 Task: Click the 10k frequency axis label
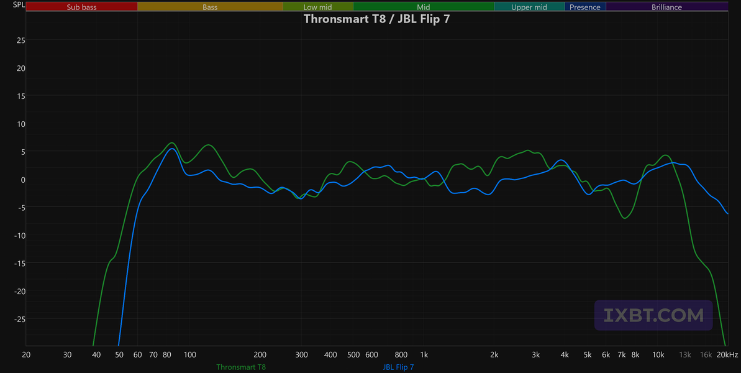click(x=658, y=355)
